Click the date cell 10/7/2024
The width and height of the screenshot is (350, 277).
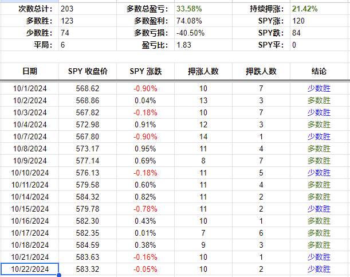tap(30, 136)
